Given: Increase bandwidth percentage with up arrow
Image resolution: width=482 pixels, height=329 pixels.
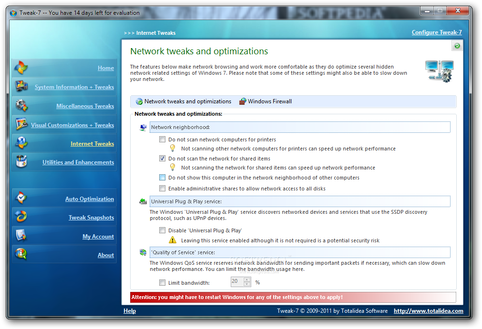Looking at the screenshot, I should (x=247, y=279).
